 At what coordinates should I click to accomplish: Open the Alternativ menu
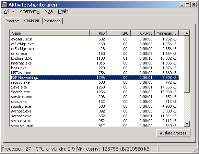tap(30, 12)
